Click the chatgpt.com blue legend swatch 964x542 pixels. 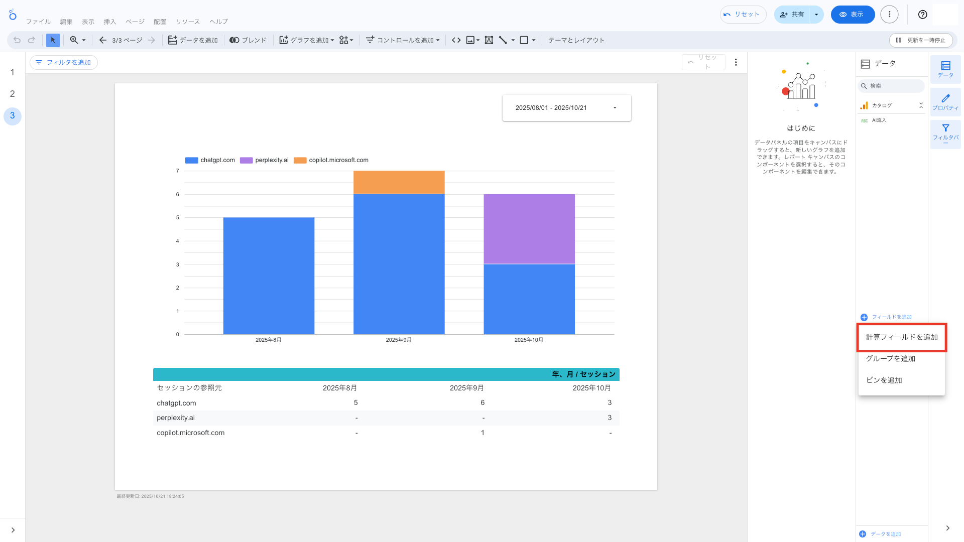(192, 160)
